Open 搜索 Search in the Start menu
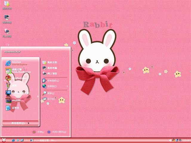The image size is (191, 143). pyautogui.click(x=48, y=93)
